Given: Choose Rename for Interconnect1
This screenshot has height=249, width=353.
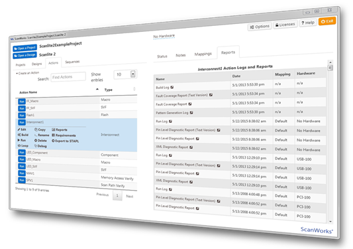Looking at the screenshot, I should point(42,135).
